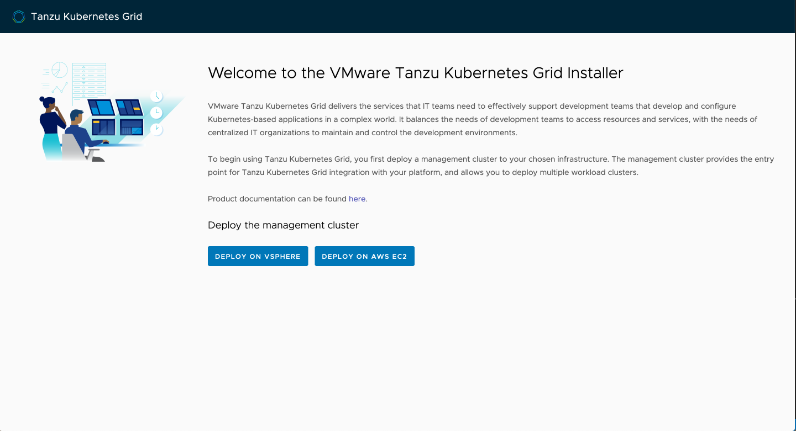Image resolution: width=796 pixels, height=431 pixels.
Task: Click the top-left monitor screen in illustration
Action: pyautogui.click(x=101, y=107)
